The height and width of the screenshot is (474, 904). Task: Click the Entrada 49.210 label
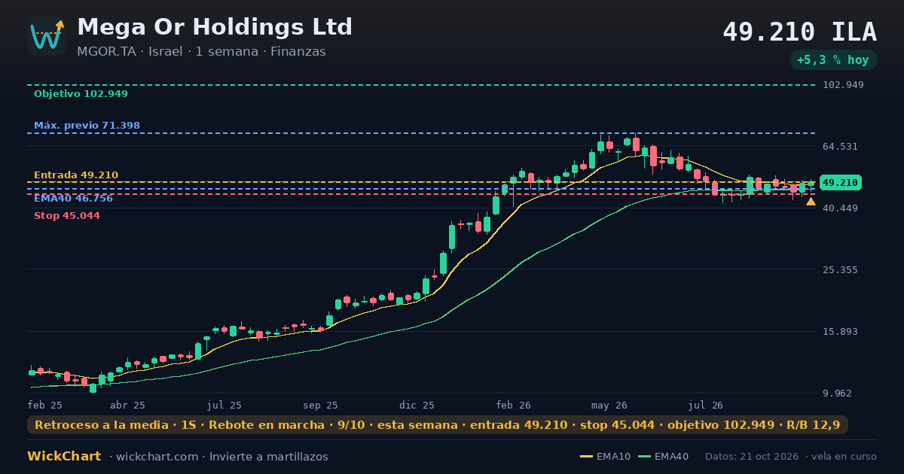(x=76, y=175)
